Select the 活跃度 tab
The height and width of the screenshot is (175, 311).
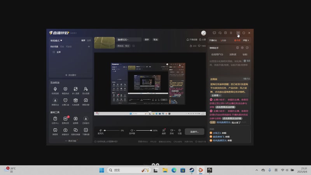click(233, 54)
